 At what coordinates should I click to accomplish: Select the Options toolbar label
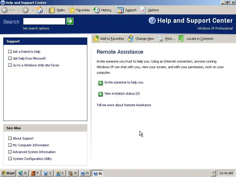click(153, 10)
